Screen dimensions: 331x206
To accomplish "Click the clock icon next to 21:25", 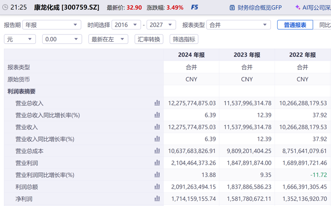I will [x=5, y=7].
